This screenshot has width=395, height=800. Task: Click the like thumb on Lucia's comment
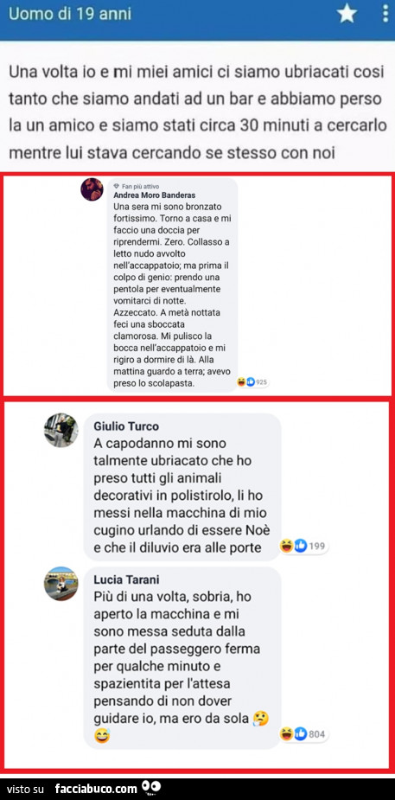click(300, 734)
